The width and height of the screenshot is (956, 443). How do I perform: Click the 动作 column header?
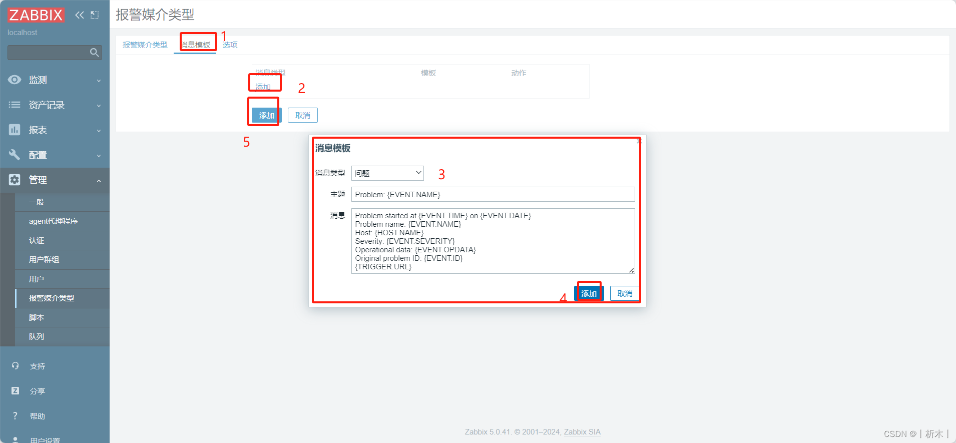coord(519,73)
